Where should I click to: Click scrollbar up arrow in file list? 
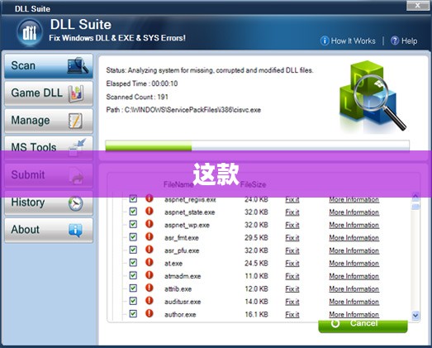tap(415, 197)
